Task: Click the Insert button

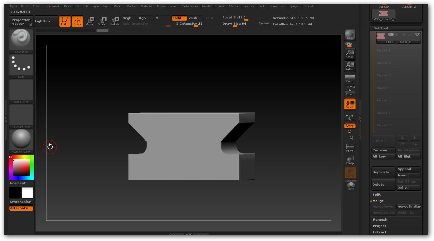Action: pyautogui.click(x=409, y=175)
